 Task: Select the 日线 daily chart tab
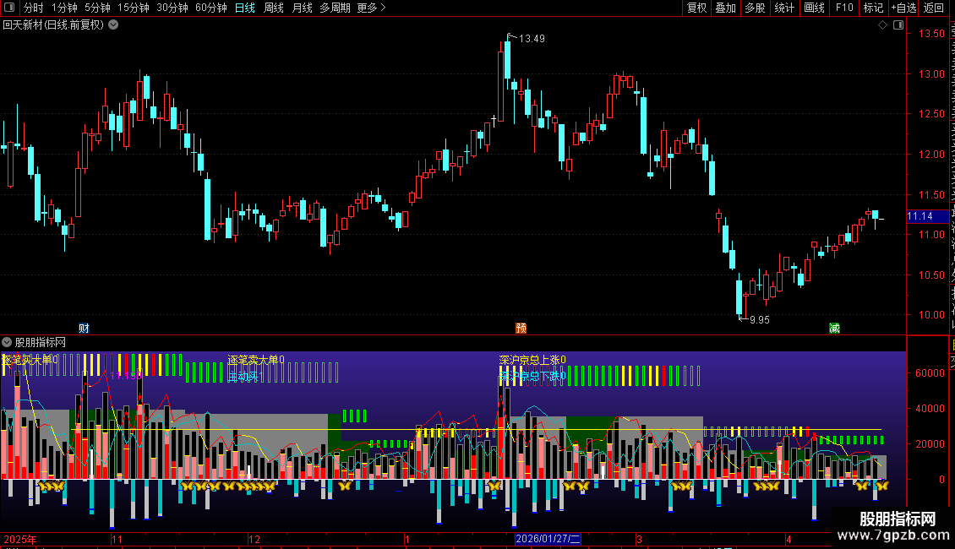pos(245,8)
